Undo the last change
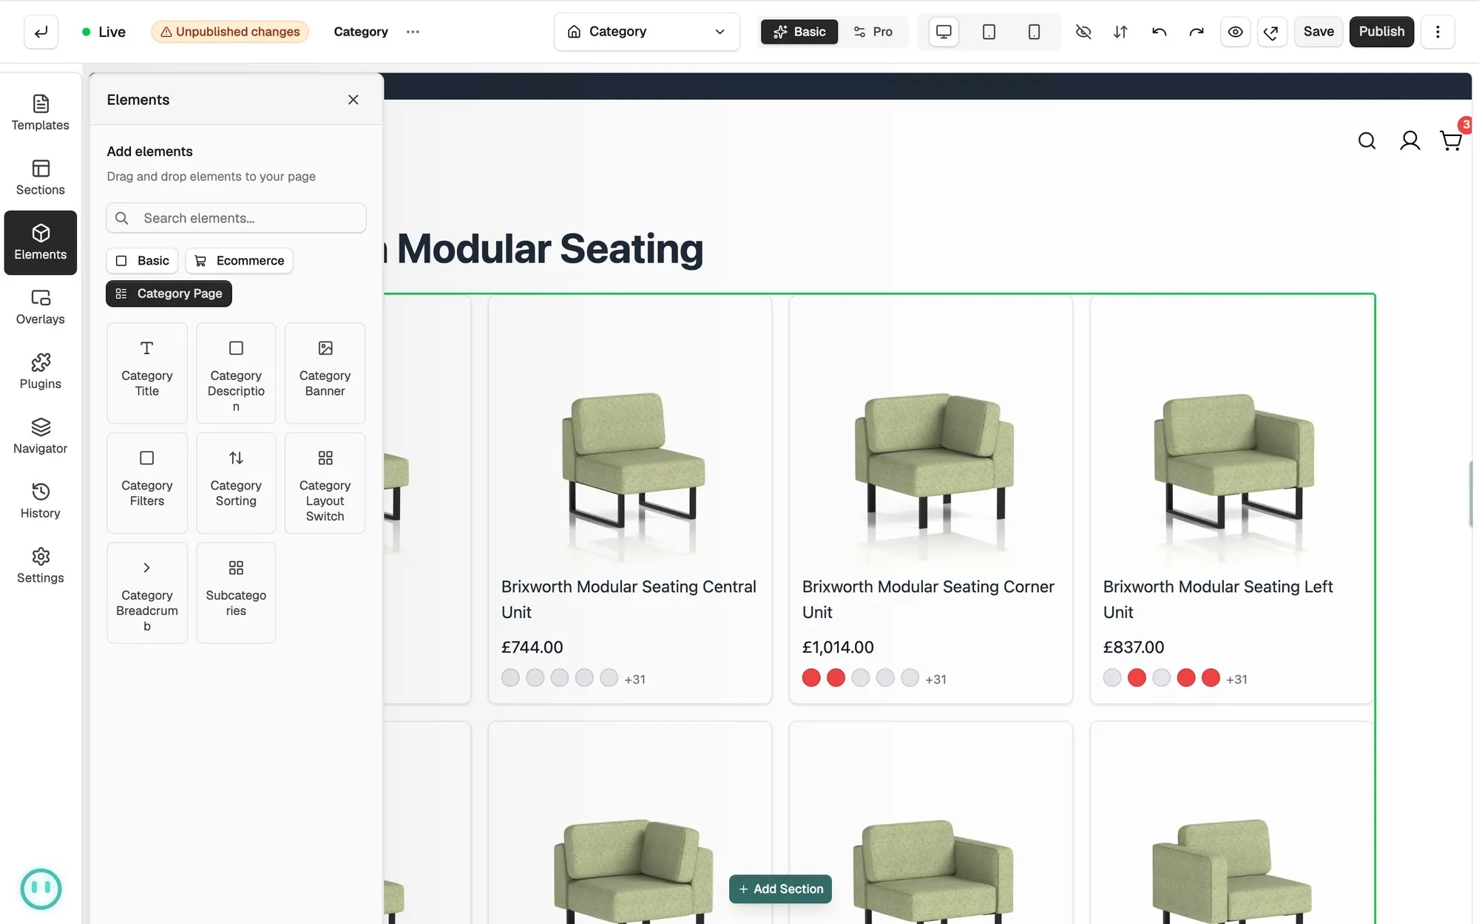Viewport: 1479px width, 924px height. (x=1159, y=32)
